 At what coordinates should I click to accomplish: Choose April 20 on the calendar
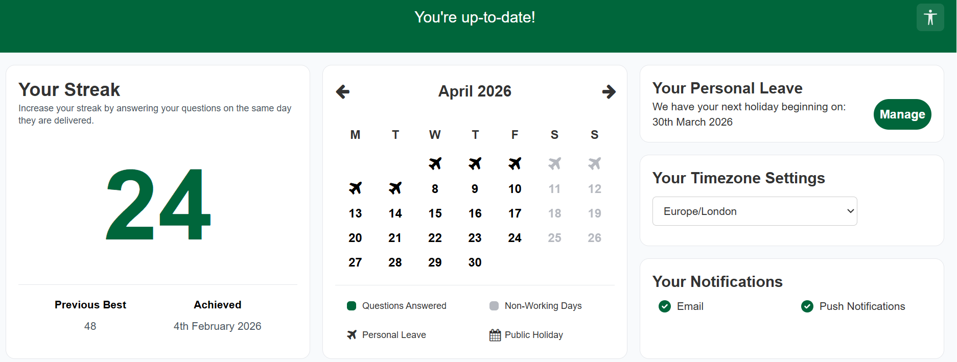[355, 238]
